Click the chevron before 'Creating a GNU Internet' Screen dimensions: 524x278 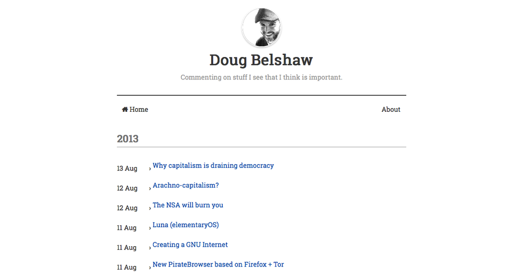[150, 248]
